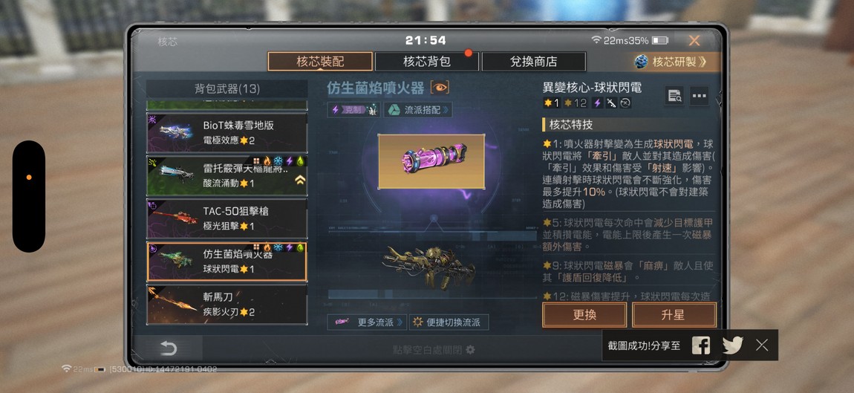Screen dimensions: 854x393
Task: Expand 流派搭配 options
Action: click(x=418, y=109)
